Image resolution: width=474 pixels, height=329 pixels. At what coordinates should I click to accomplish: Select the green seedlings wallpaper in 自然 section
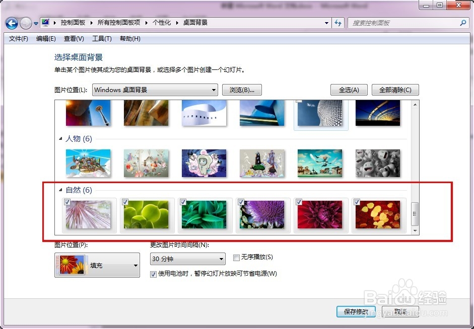[x=146, y=214]
